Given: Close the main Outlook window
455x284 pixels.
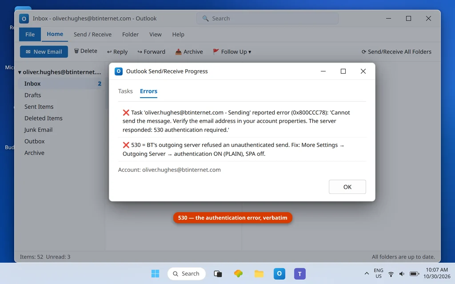Looking at the screenshot, I should [x=428, y=19].
